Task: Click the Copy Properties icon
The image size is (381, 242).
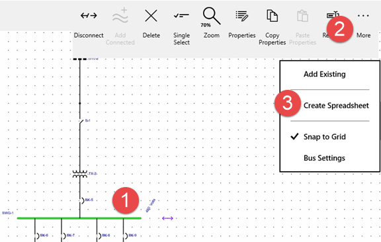Action: pos(272,16)
